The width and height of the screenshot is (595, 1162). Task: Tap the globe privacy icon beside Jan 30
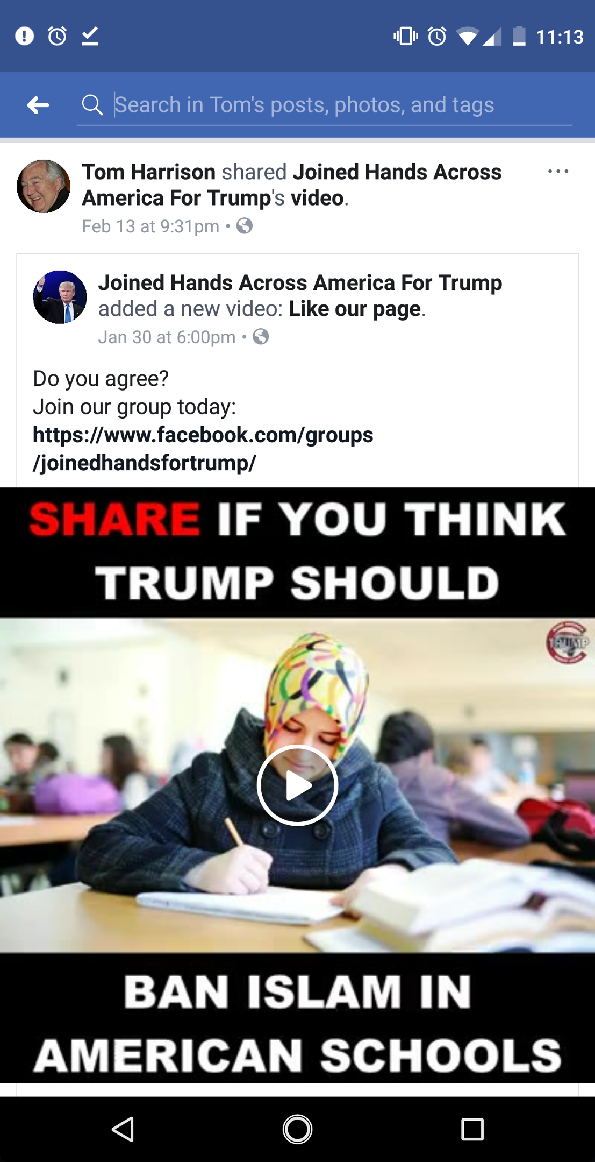[261, 337]
